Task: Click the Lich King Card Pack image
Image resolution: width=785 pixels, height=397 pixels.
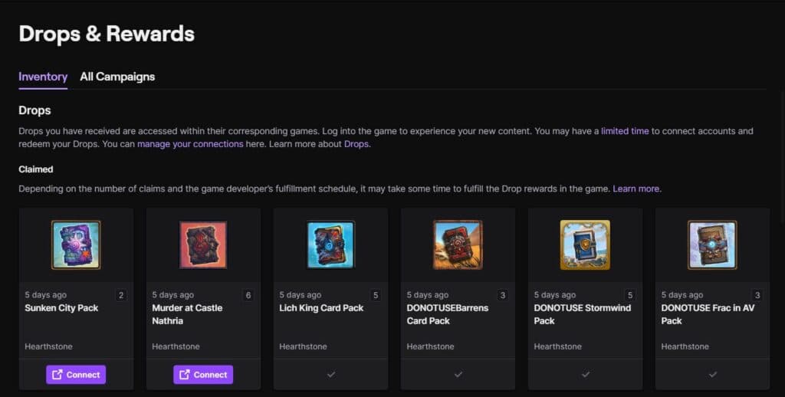Action: point(330,244)
